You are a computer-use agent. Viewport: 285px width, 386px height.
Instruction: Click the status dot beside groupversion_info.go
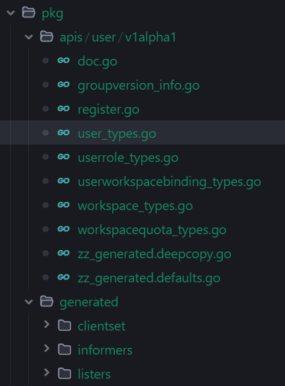pyautogui.click(x=45, y=85)
